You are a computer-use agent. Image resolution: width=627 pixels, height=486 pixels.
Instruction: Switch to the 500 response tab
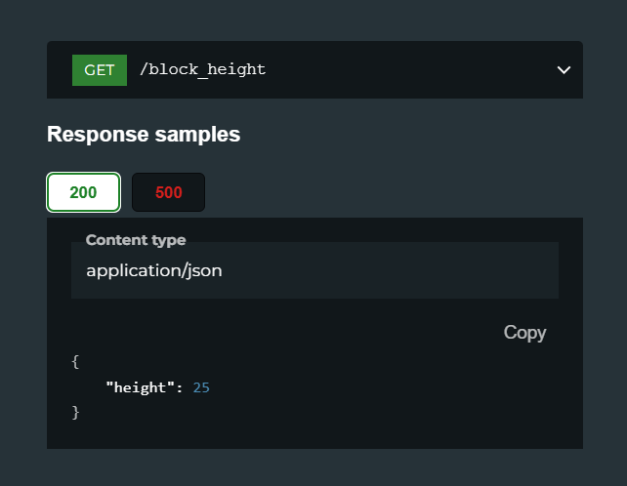click(x=168, y=192)
